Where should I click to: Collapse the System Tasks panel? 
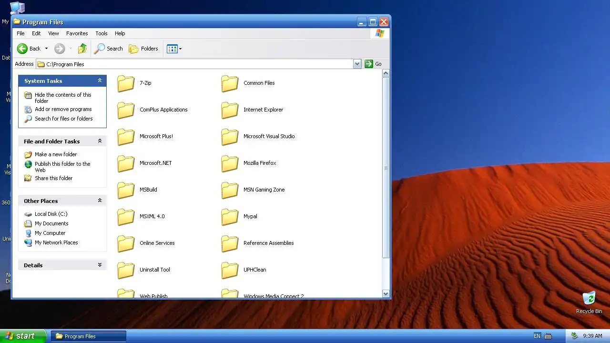[100, 81]
